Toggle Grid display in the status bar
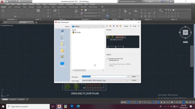This screenshot has width=195, height=109. pyautogui.click(x=129, y=102)
